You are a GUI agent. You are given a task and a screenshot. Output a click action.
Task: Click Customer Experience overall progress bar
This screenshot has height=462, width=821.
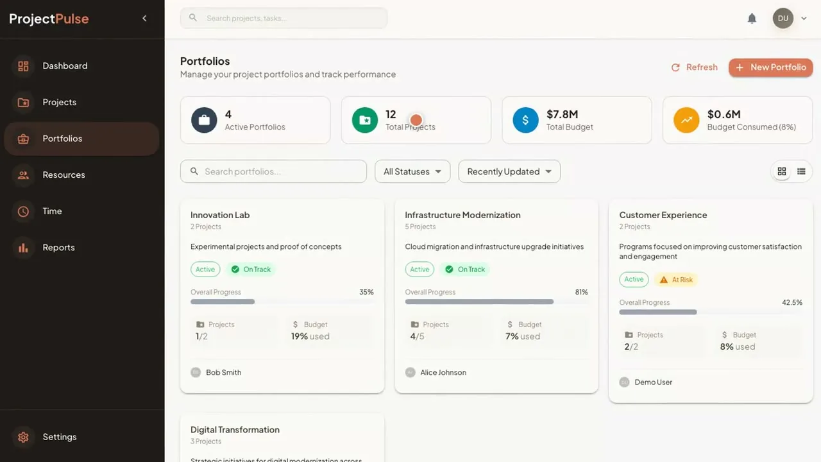(x=711, y=312)
